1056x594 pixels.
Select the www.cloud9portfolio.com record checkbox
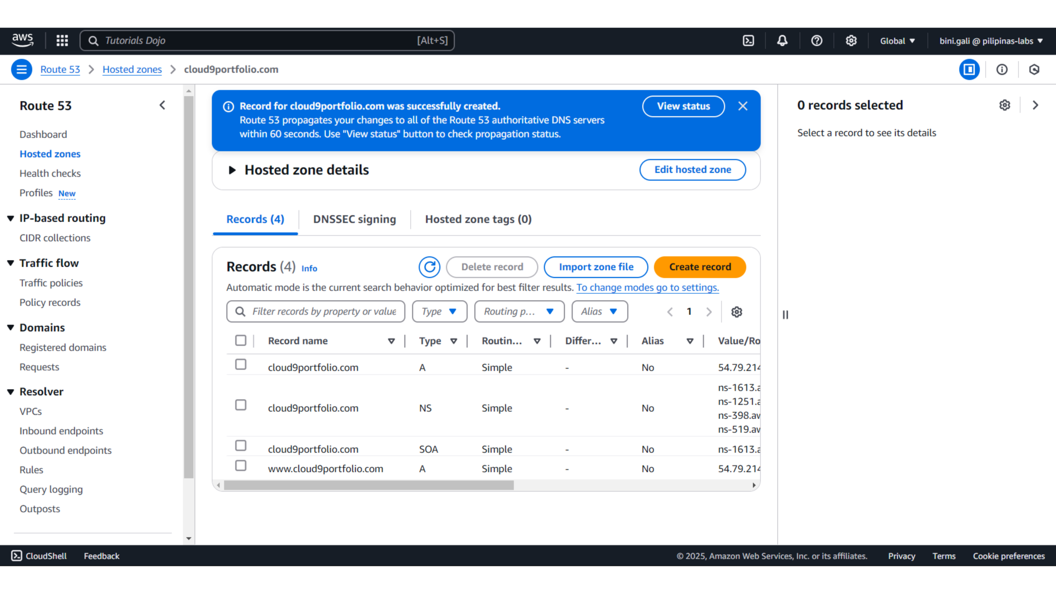click(240, 466)
